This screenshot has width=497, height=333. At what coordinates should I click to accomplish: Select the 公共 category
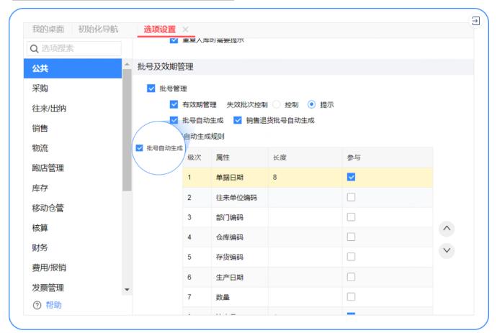tap(73, 68)
